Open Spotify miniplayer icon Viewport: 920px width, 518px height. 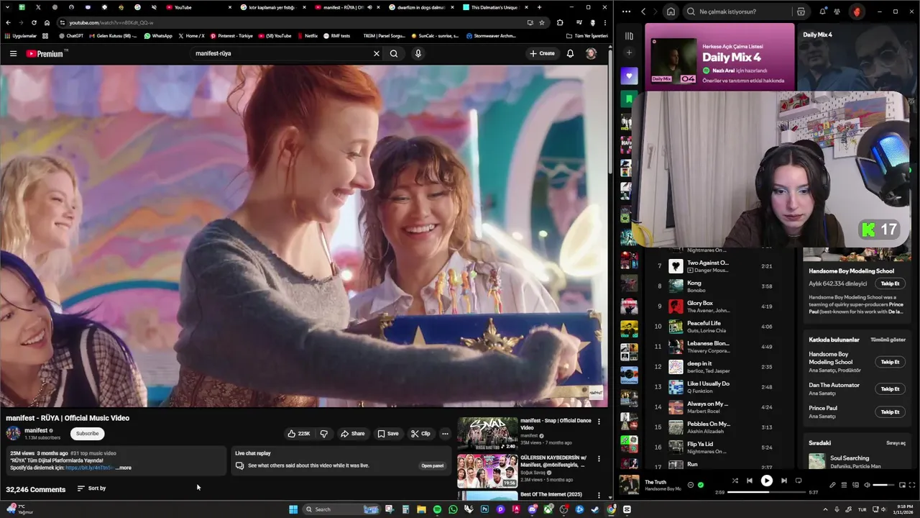pyautogui.click(x=901, y=485)
